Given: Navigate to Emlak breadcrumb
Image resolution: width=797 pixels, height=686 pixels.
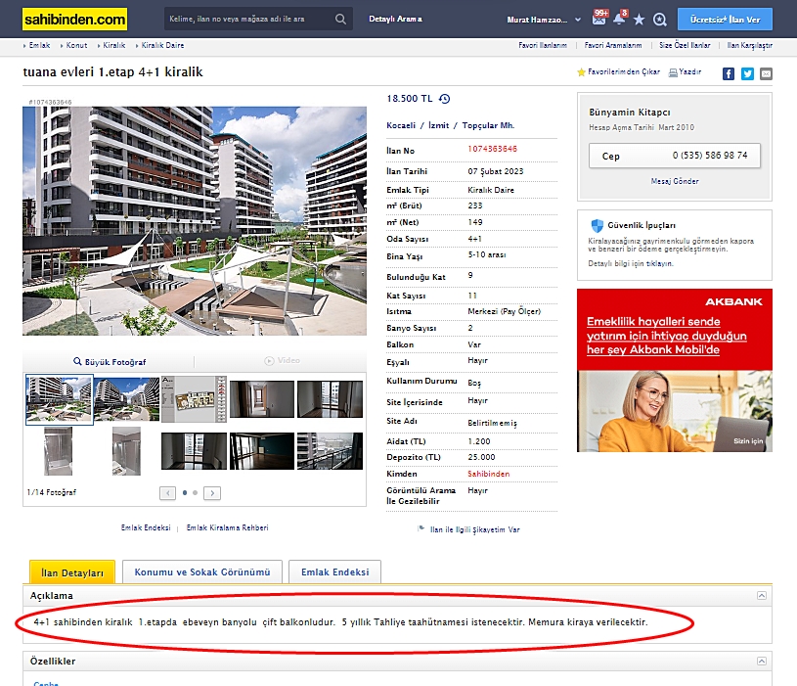Looking at the screenshot, I should click(39, 45).
